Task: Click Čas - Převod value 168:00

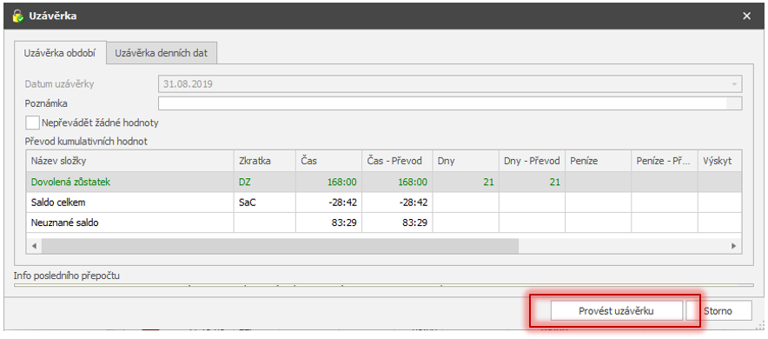Action: (397, 182)
